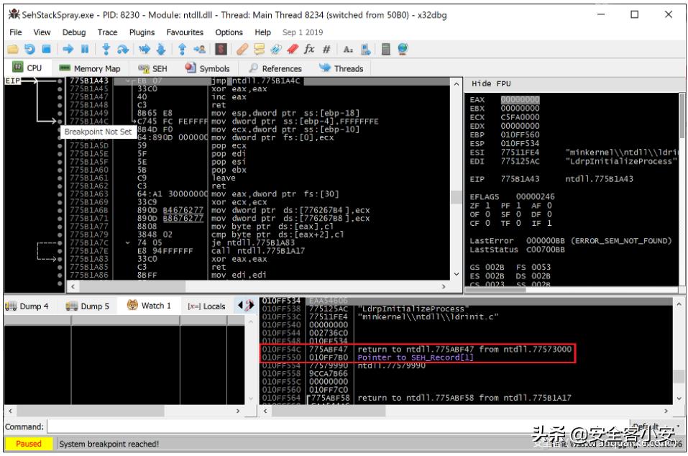
Task: Click the right tab-scroll arrow near Locals tab
Action: (x=252, y=304)
